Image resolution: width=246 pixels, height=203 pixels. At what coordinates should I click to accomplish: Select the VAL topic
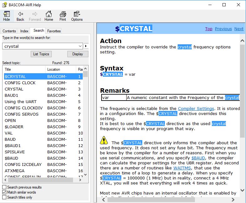(43, 133)
